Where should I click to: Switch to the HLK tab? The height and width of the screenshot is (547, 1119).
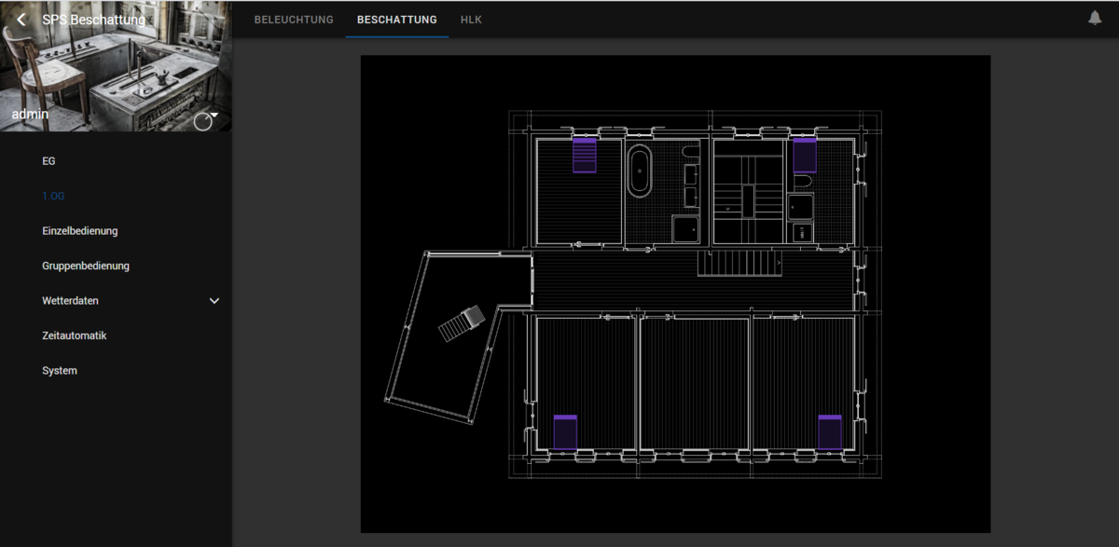[x=471, y=20]
